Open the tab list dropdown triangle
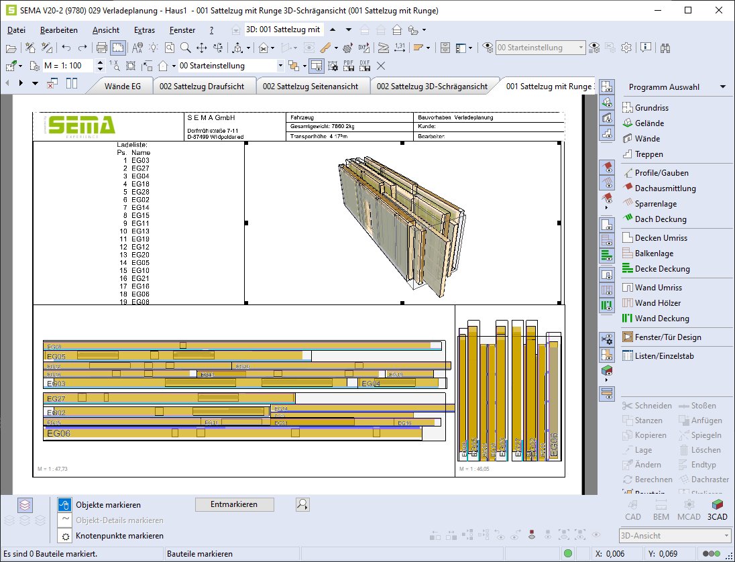Screen dimensions: 735x562 35,83
